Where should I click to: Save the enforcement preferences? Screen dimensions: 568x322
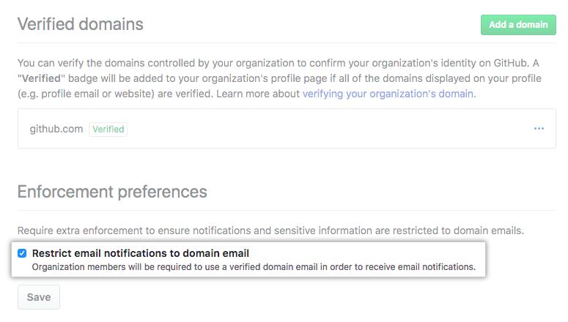(39, 297)
